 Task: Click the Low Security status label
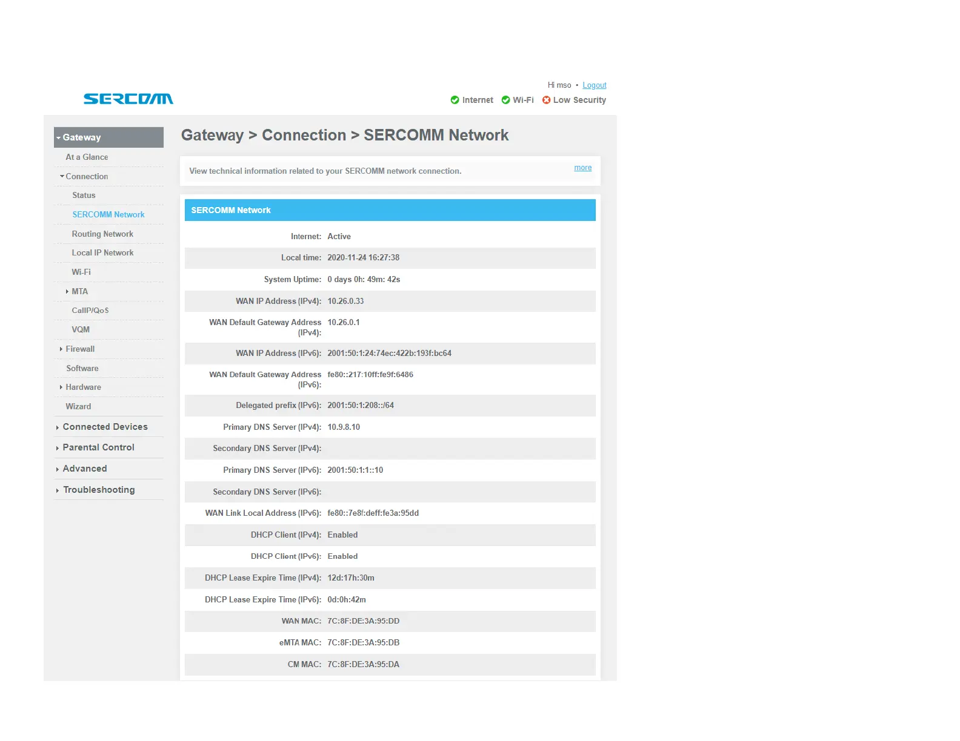(579, 100)
